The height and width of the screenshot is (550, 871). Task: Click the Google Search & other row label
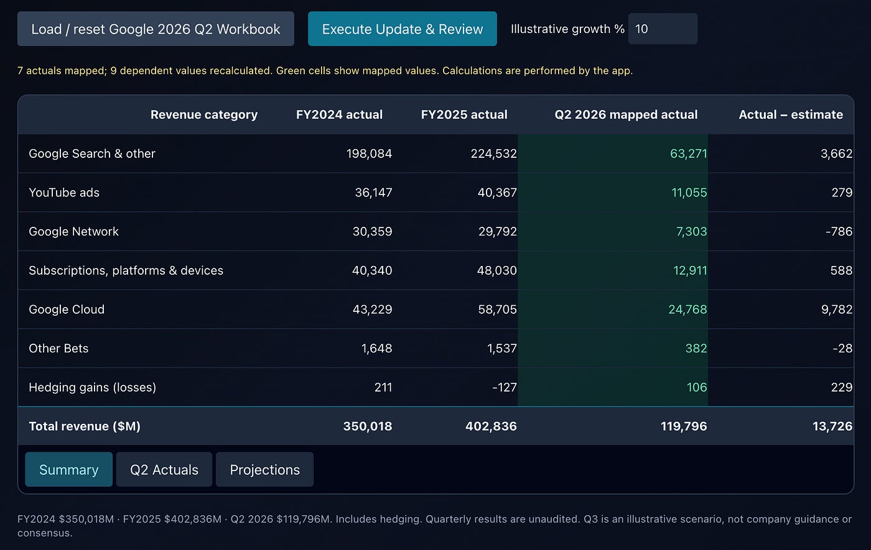pos(92,154)
